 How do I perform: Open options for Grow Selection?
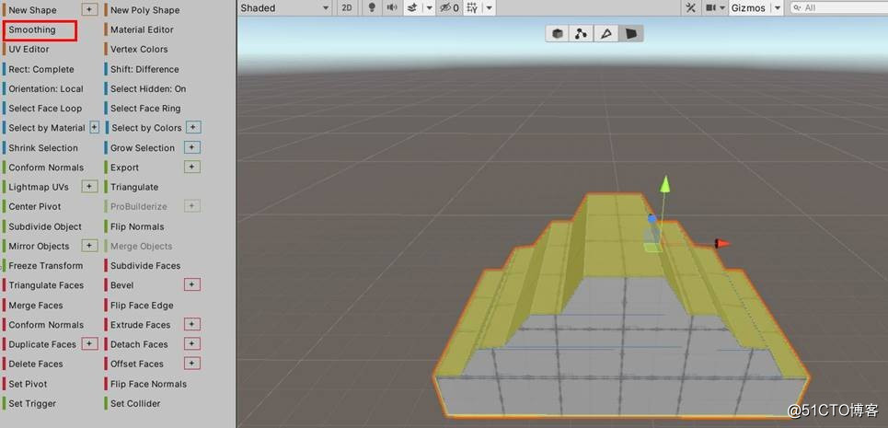(192, 147)
